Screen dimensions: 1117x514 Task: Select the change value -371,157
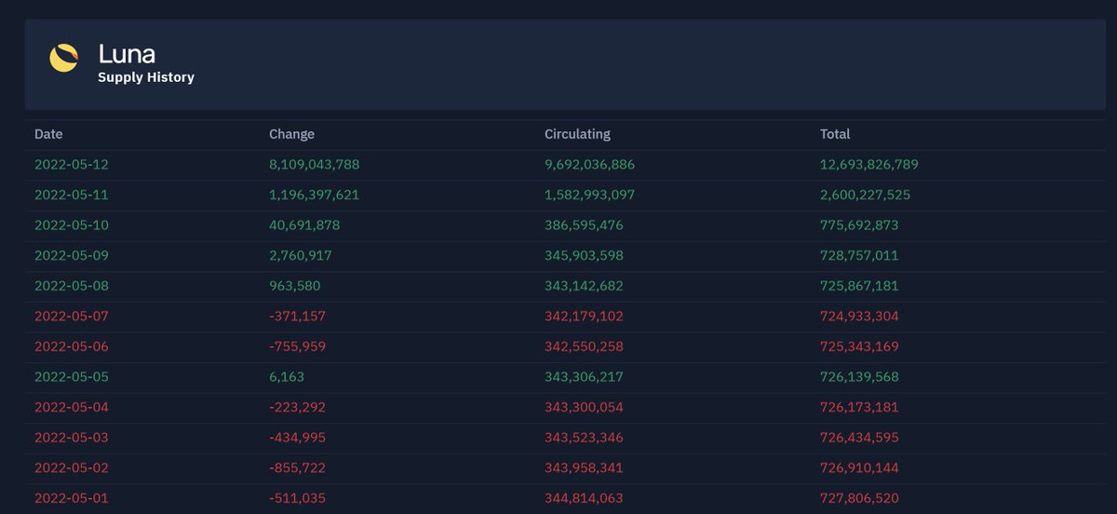tap(298, 317)
